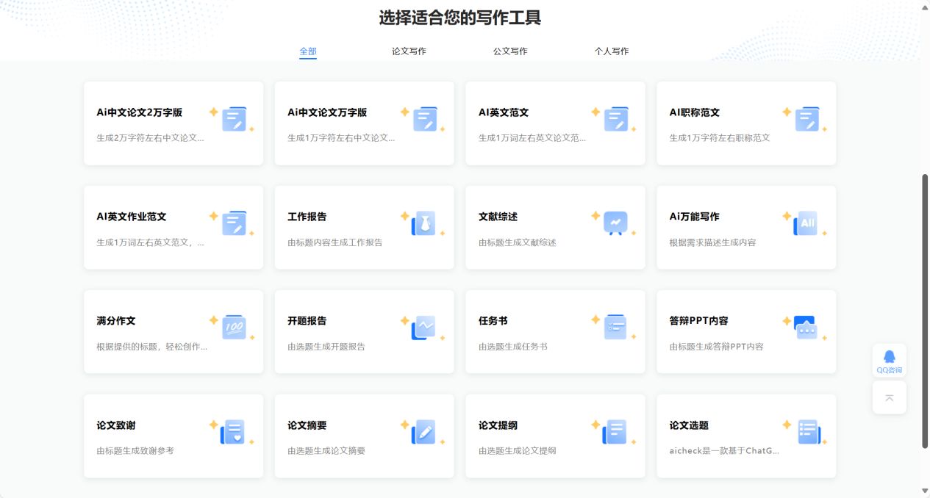Open the 工作报告 title link

pyautogui.click(x=307, y=217)
